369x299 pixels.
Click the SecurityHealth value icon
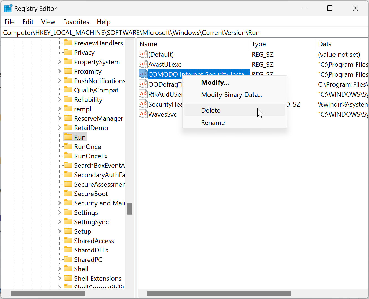143,104
